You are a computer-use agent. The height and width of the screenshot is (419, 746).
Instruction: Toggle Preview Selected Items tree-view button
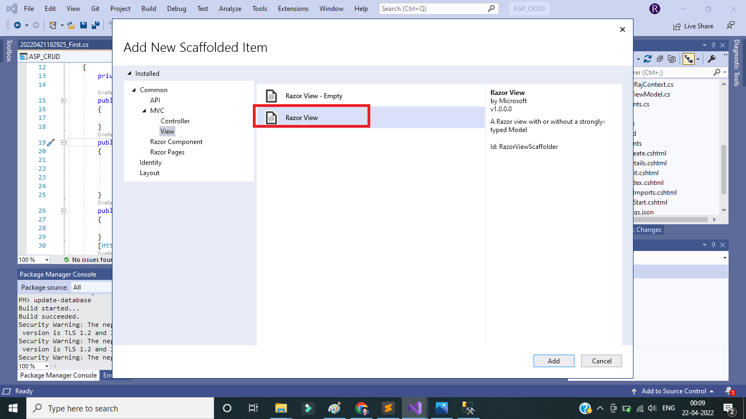click(x=688, y=59)
